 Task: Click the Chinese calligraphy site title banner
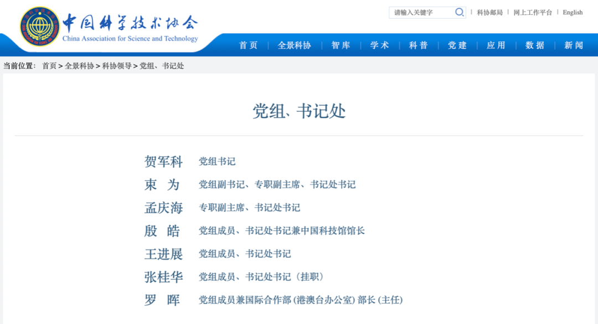click(130, 23)
